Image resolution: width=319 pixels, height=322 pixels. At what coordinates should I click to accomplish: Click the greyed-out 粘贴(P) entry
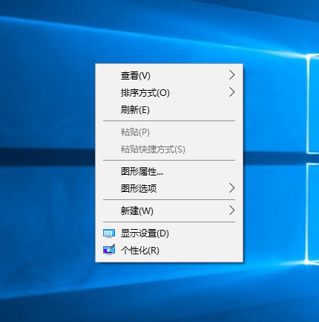click(169, 132)
